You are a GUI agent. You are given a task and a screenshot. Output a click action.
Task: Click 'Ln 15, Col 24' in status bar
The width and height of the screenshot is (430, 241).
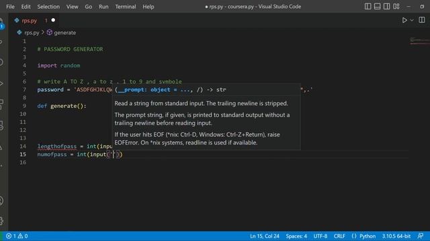264,236
